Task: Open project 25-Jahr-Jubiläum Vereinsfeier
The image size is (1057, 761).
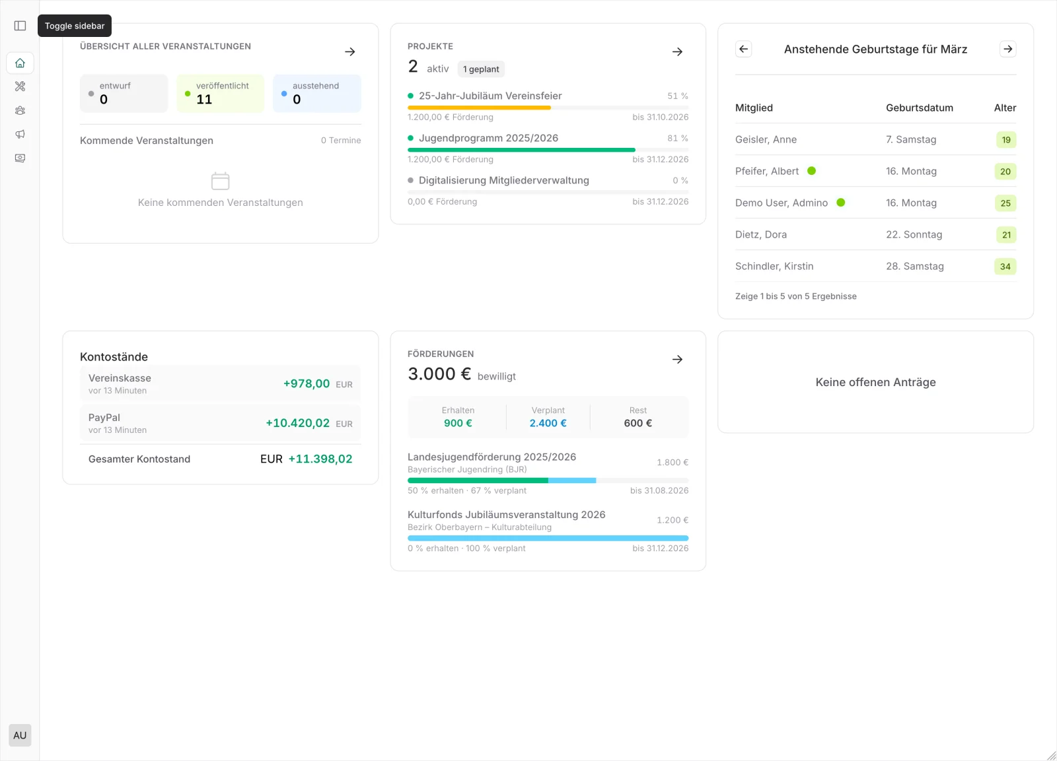Action: click(x=490, y=96)
